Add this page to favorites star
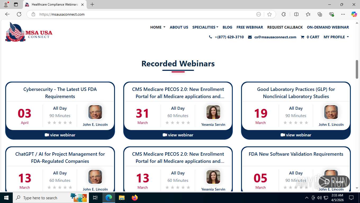 [269, 14]
